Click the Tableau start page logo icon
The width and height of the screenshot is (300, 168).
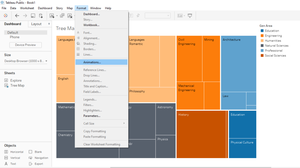click(x=6, y=16)
